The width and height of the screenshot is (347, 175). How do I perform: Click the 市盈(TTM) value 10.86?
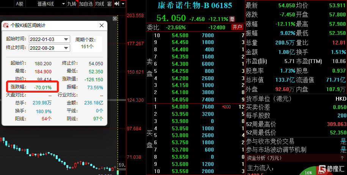click(x=339, y=61)
